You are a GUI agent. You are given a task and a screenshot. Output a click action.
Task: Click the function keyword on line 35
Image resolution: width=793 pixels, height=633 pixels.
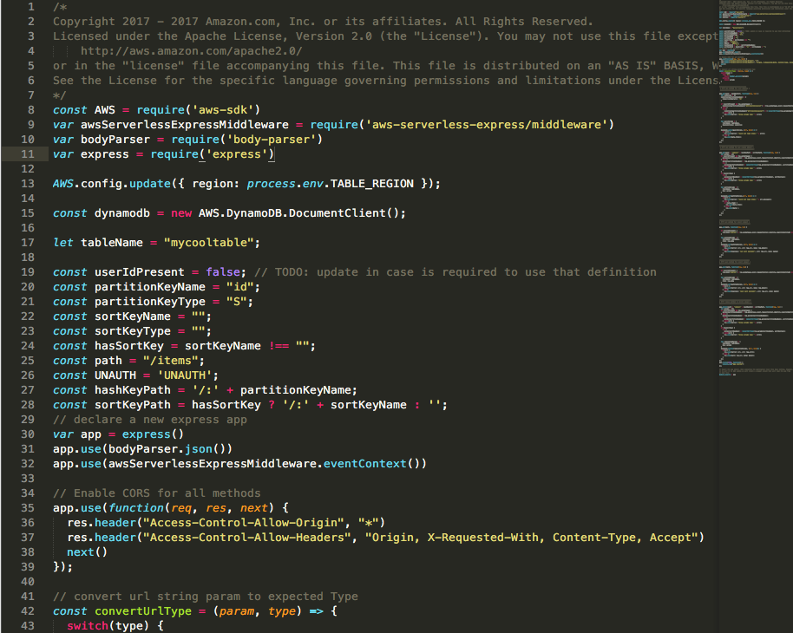(x=136, y=507)
